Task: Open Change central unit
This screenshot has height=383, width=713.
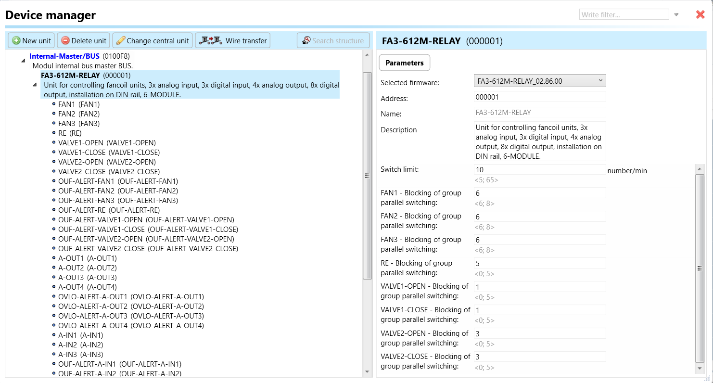Action: [153, 41]
